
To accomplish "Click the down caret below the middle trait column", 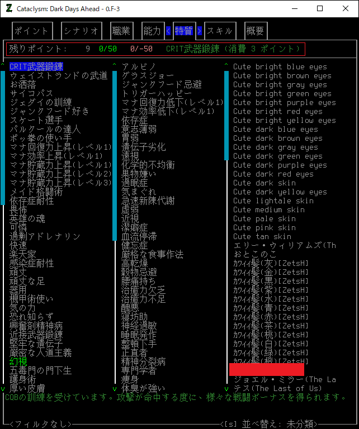I will (115, 388).
